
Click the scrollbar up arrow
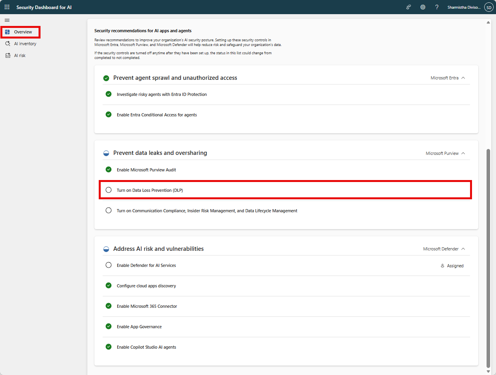(x=488, y=22)
